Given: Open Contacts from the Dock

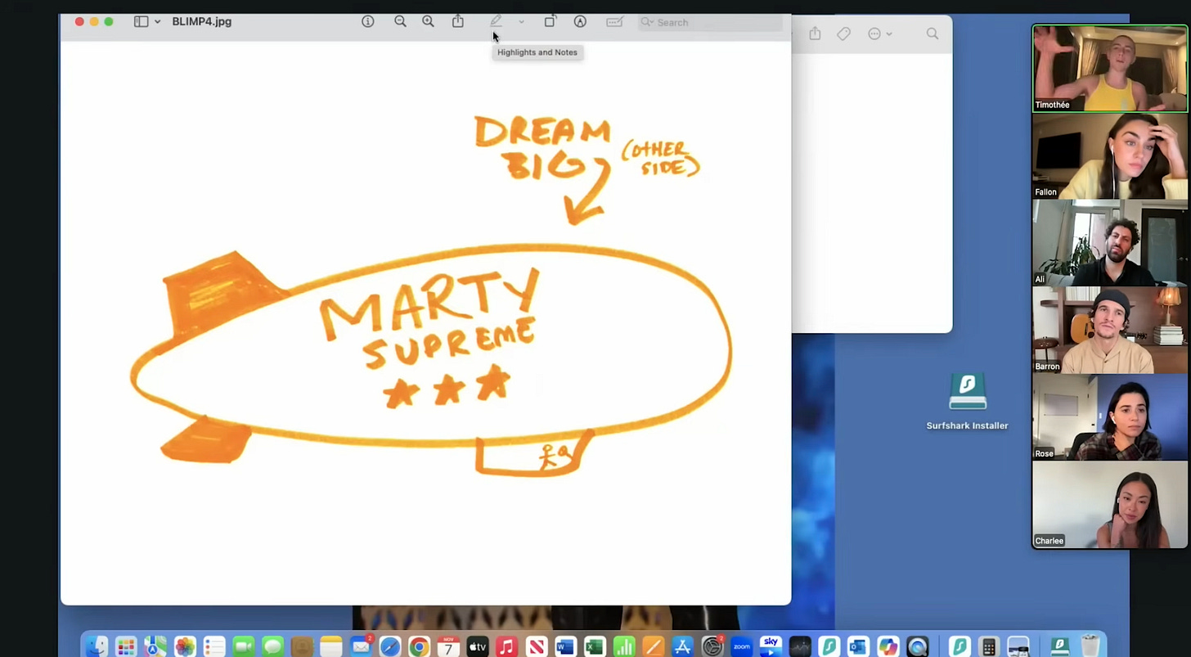Looking at the screenshot, I should click(302, 646).
